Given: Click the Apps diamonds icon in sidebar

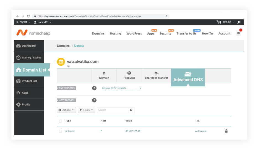Looking at the screenshot, I should tap(18, 93).
